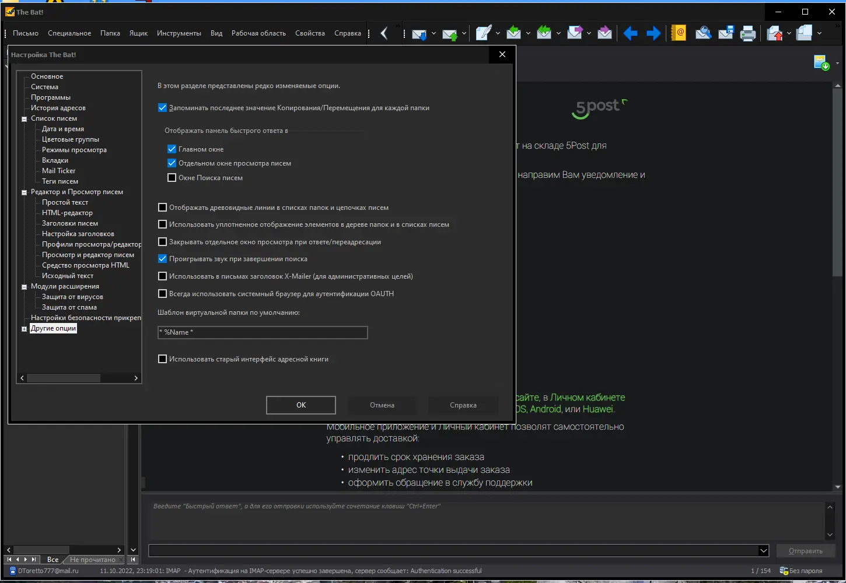Open the Инструменты menu
Screen dimensions: 846x583
tap(179, 33)
